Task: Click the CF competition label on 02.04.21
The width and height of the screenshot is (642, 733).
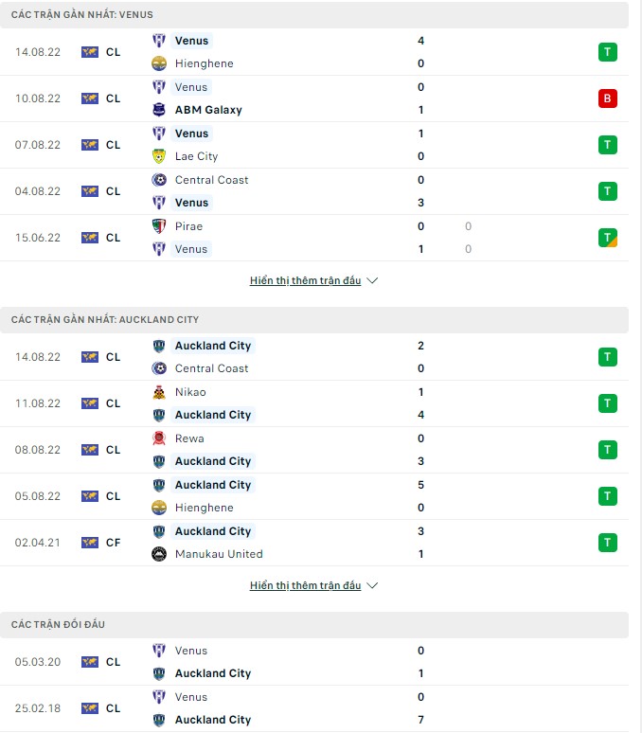Action: click(x=113, y=543)
